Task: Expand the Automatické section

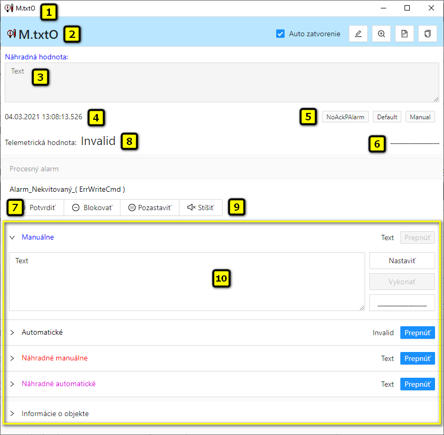Action: (x=12, y=333)
